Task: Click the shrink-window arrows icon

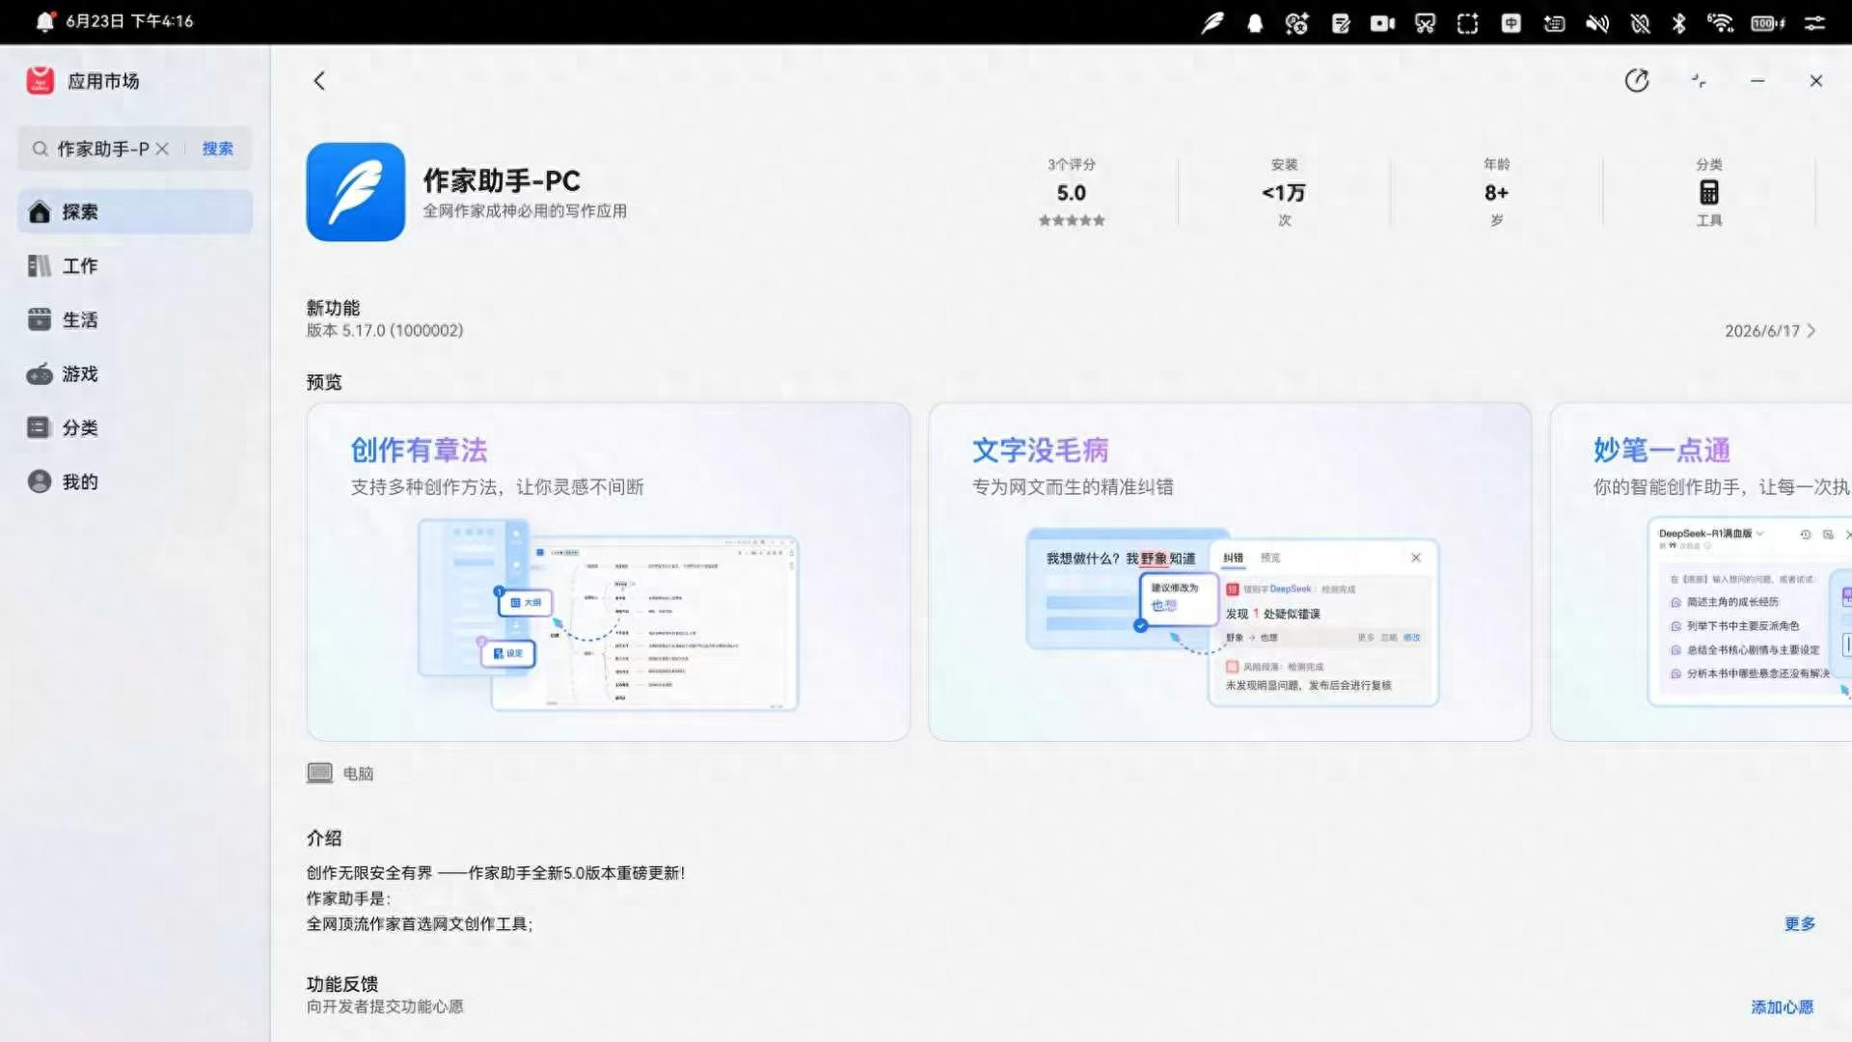Action: coord(1699,81)
